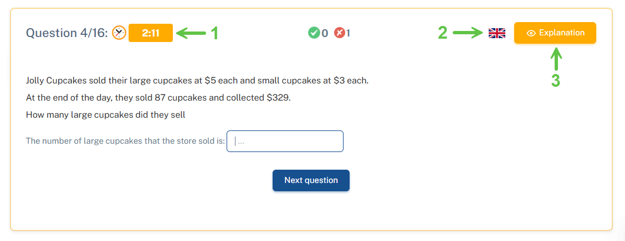Click the green annotation number 2

pyautogui.click(x=442, y=33)
